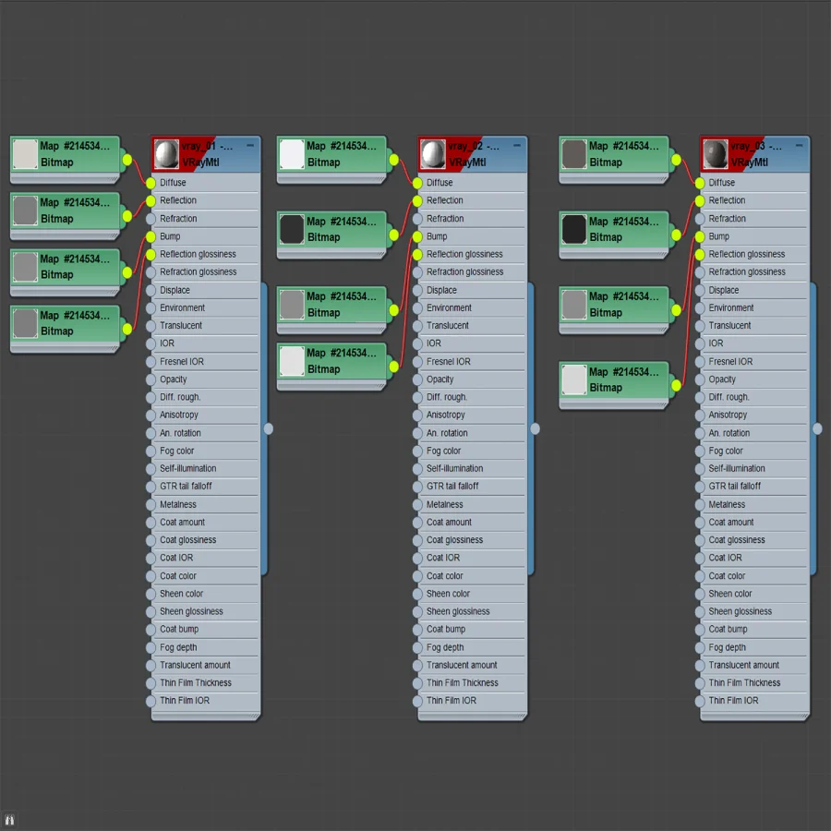Click the 'Translucent amount' label on vray_01

(x=195, y=665)
